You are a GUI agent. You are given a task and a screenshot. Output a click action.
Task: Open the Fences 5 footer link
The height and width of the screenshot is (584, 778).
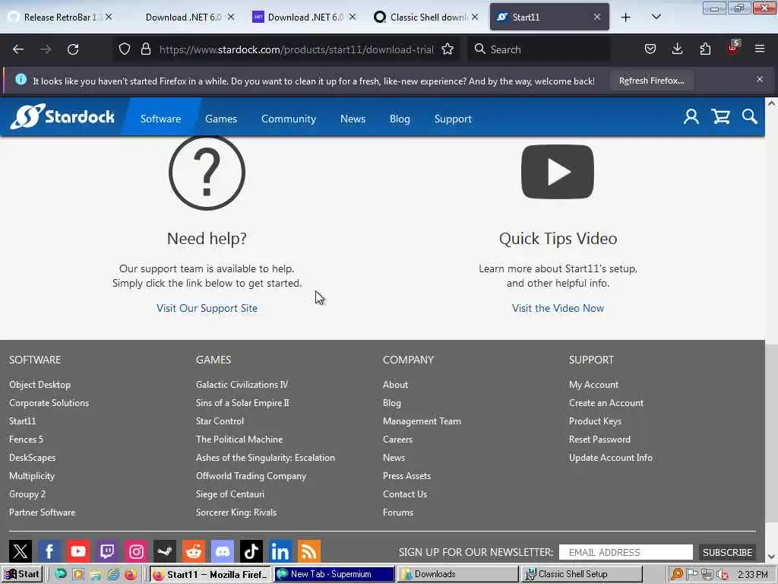[26, 439]
